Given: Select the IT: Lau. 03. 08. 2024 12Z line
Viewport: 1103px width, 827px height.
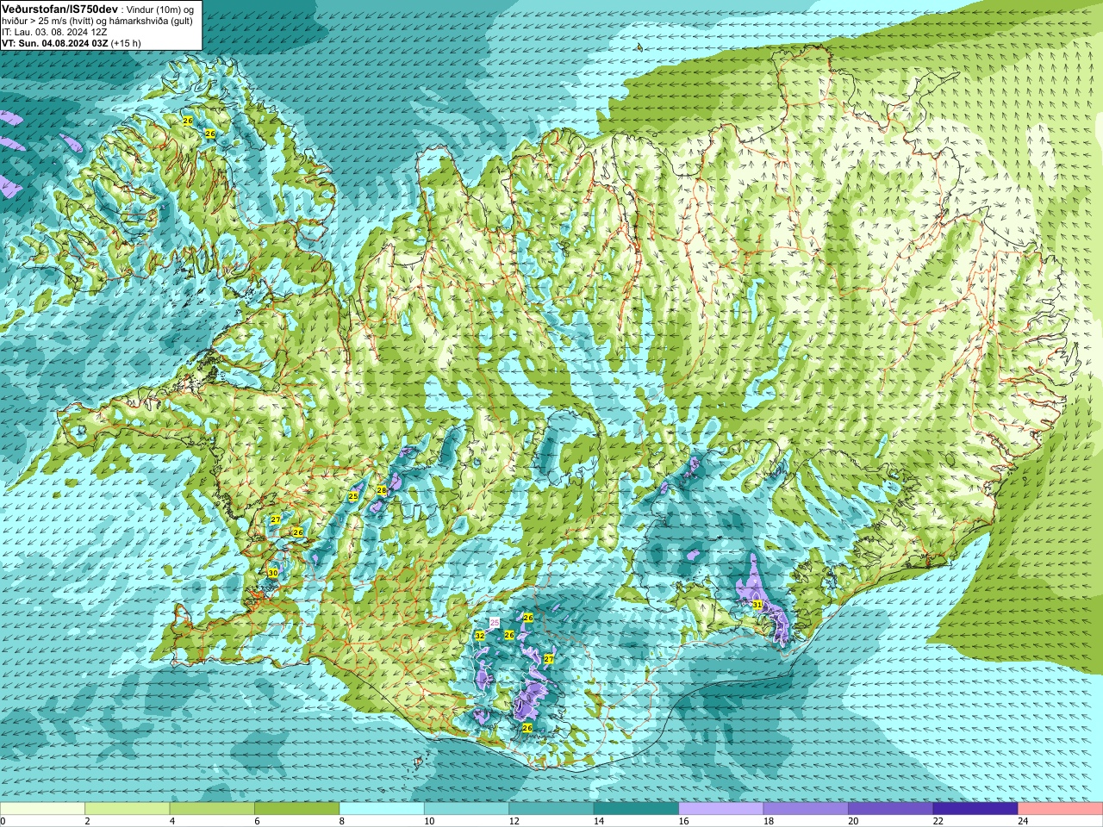Looking at the screenshot, I should [x=54, y=31].
